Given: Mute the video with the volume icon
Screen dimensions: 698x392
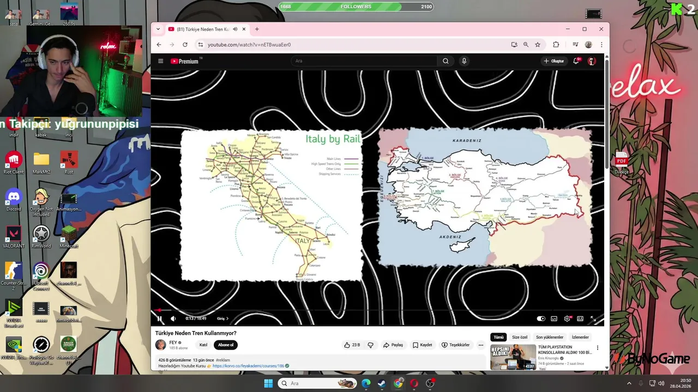Looking at the screenshot, I should pyautogui.click(x=173, y=318).
